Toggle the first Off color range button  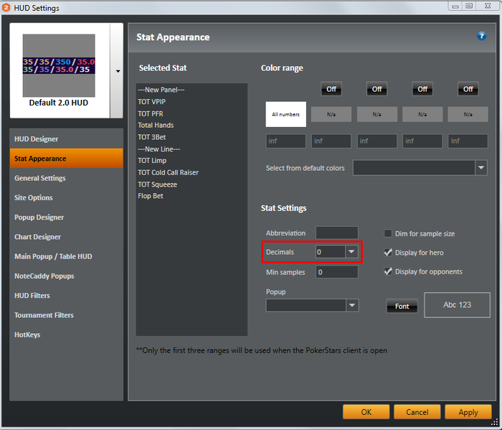331,89
